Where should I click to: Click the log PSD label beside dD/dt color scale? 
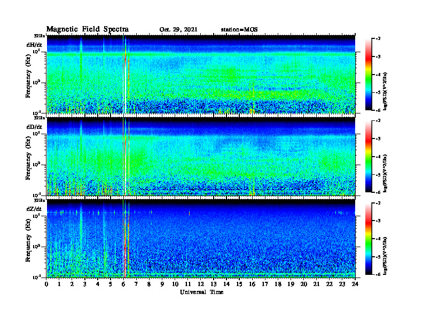385,173
